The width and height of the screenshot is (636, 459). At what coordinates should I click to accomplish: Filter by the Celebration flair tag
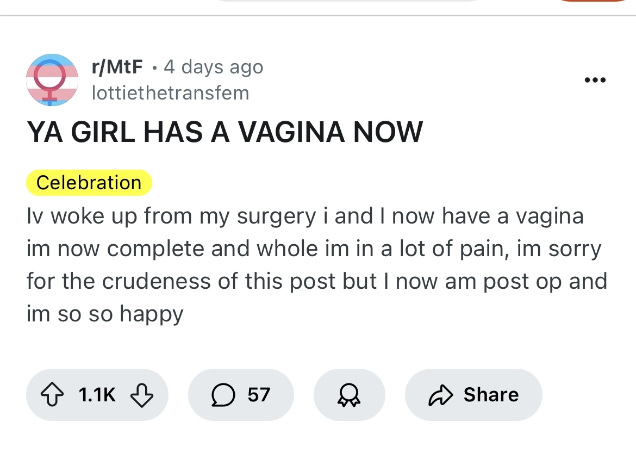click(x=89, y=183)
